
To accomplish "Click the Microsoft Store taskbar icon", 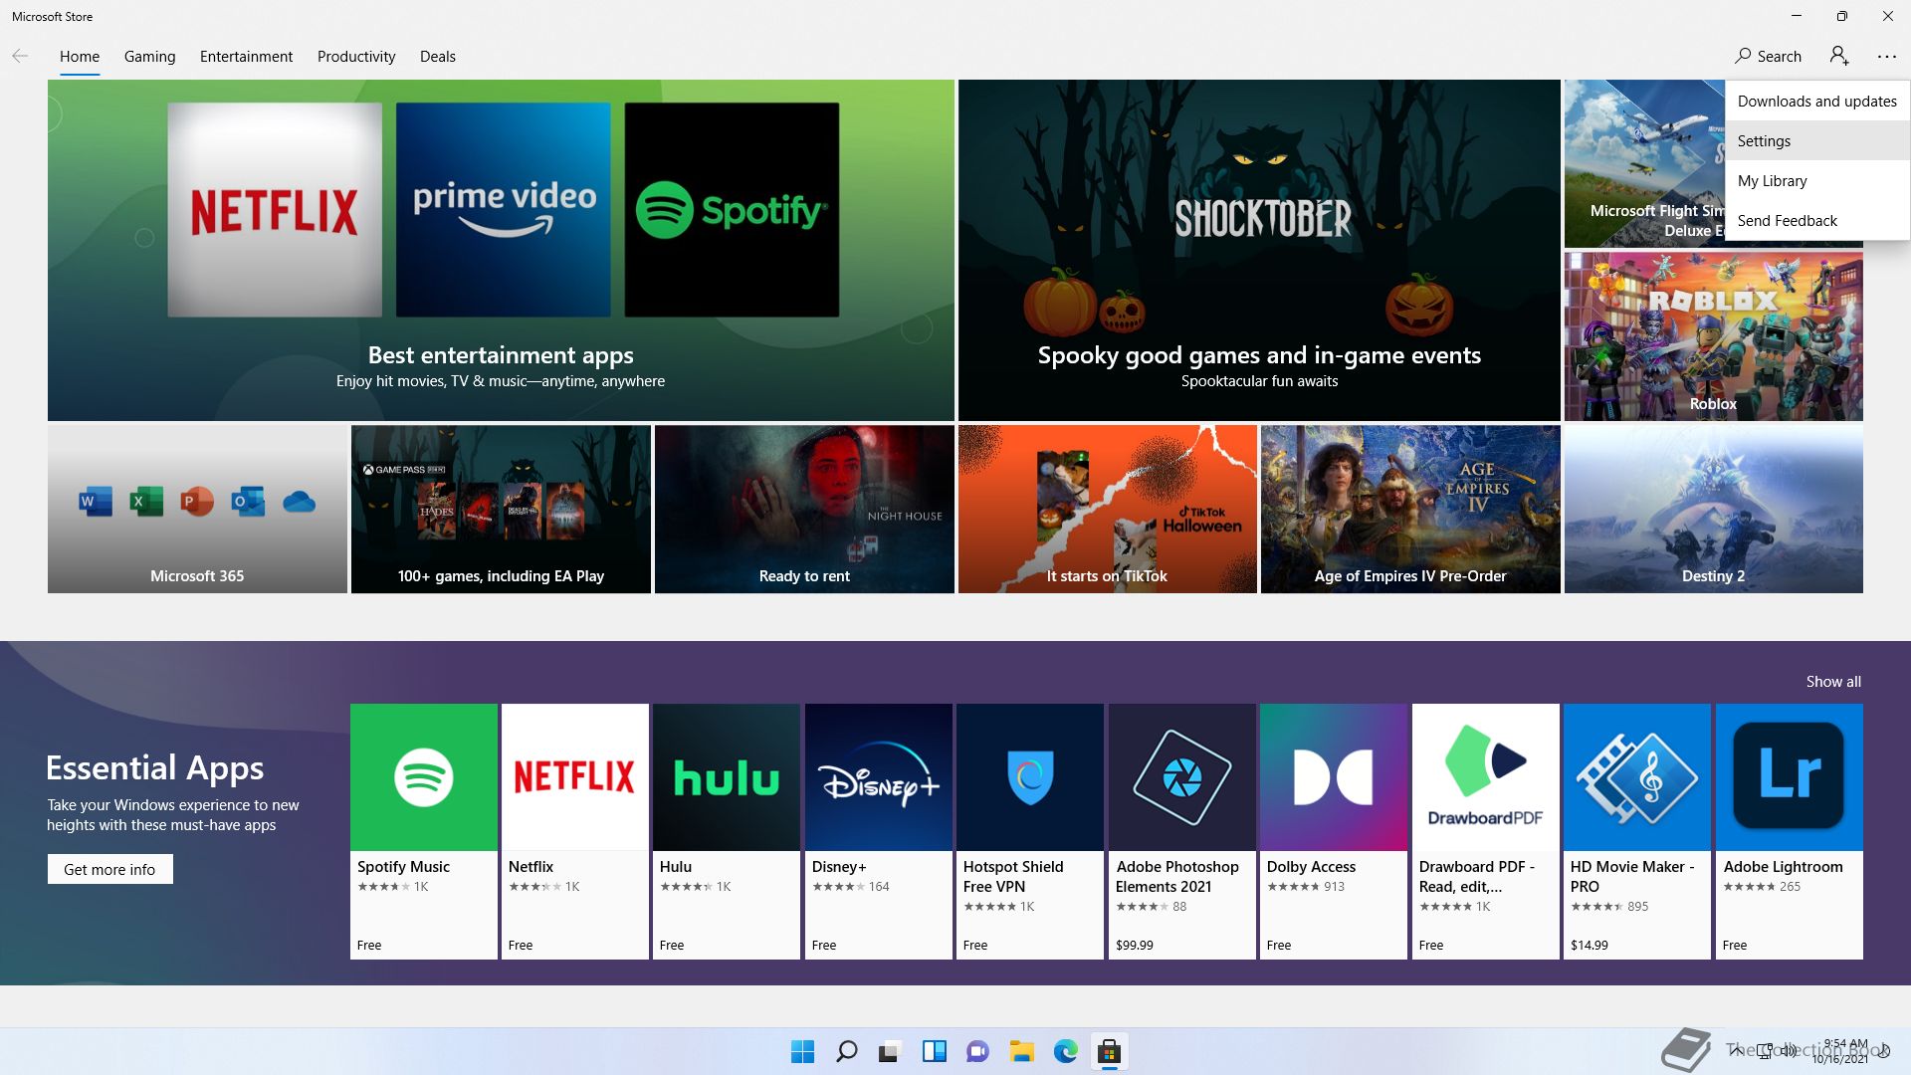I will pos(1109,1051).
